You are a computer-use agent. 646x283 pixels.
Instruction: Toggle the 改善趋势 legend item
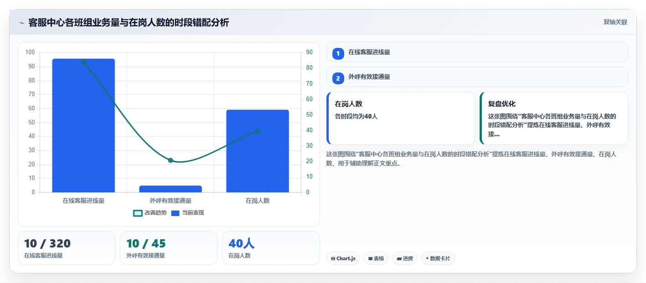[x=150, y=213]
